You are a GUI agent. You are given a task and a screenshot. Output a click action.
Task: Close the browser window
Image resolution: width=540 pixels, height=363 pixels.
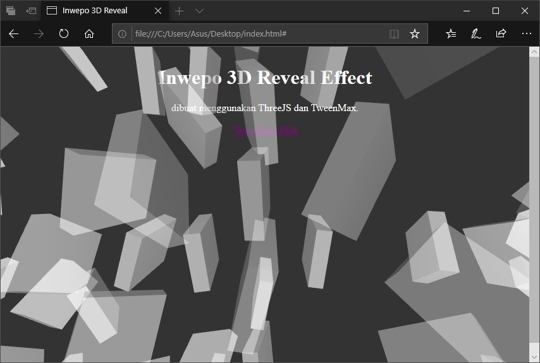524,11
